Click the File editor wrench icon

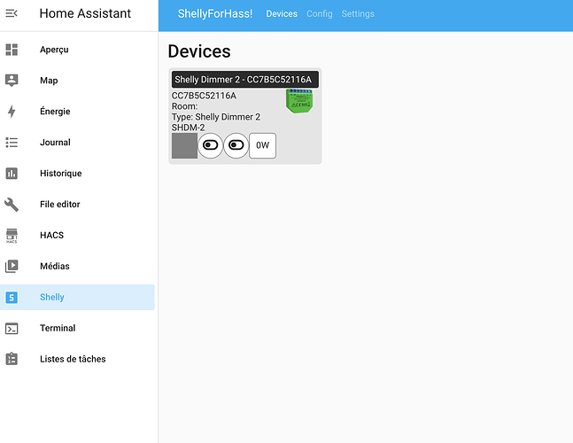(x=12, y=205)
